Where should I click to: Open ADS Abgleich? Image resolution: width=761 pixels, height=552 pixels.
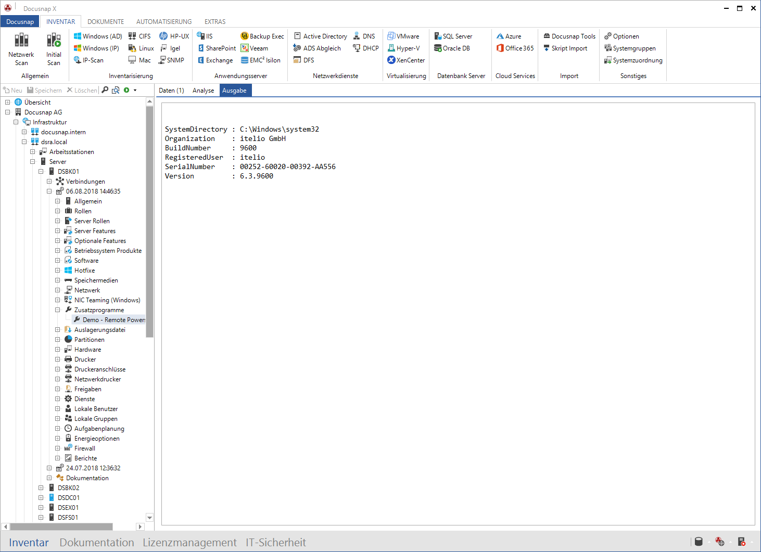(317, 48)
